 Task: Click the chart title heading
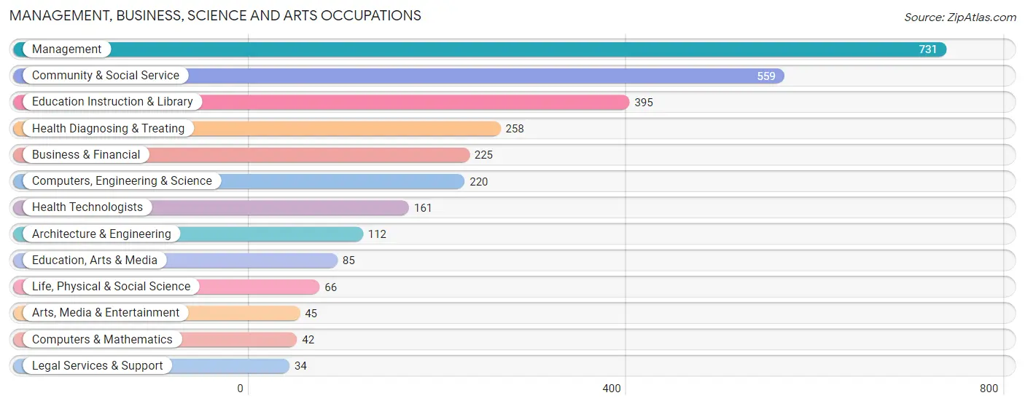pyautogui.click(x=215, y=15)
